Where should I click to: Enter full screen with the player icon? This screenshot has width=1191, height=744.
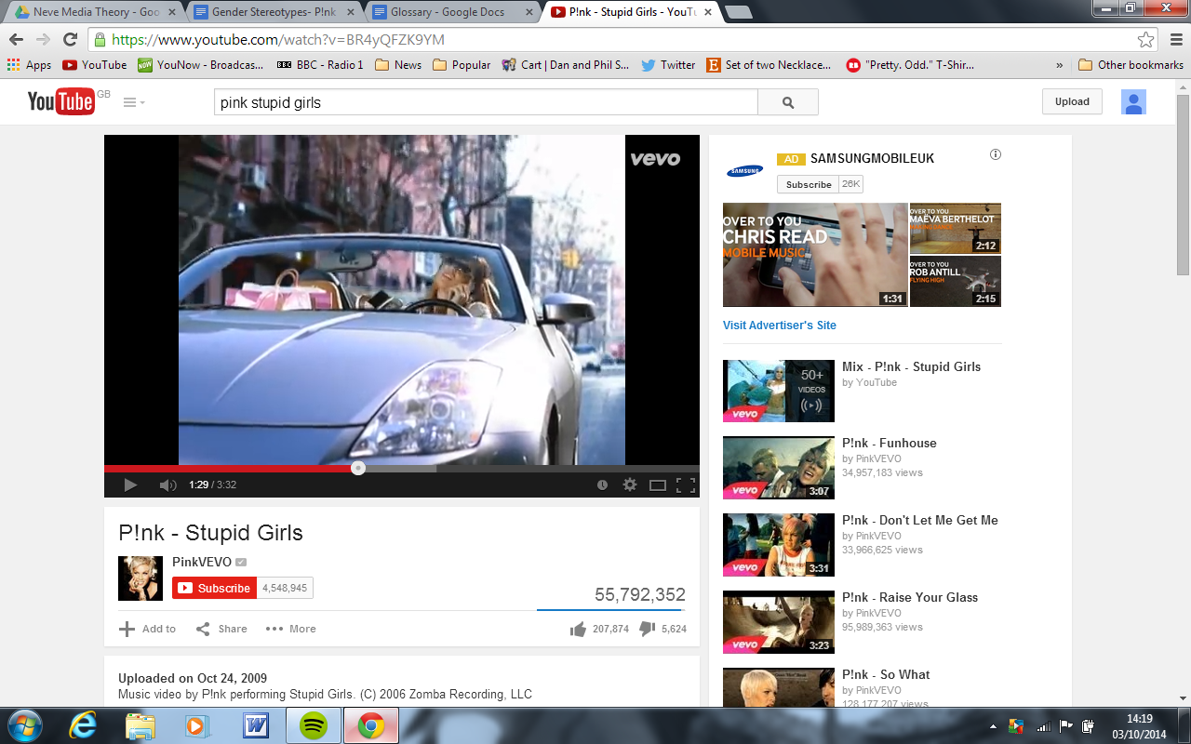click(x=686, y=485)
